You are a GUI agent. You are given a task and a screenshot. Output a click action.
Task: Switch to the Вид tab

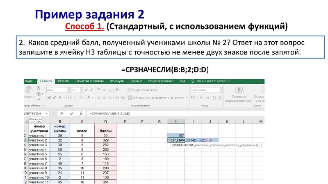pos(182,81)
